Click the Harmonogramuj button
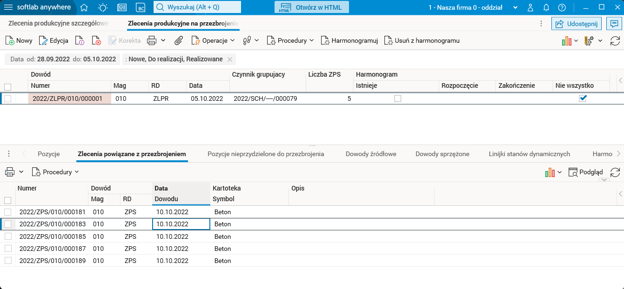Image resolution: width=624 pixels, height=289 pixels. point(349,40)
